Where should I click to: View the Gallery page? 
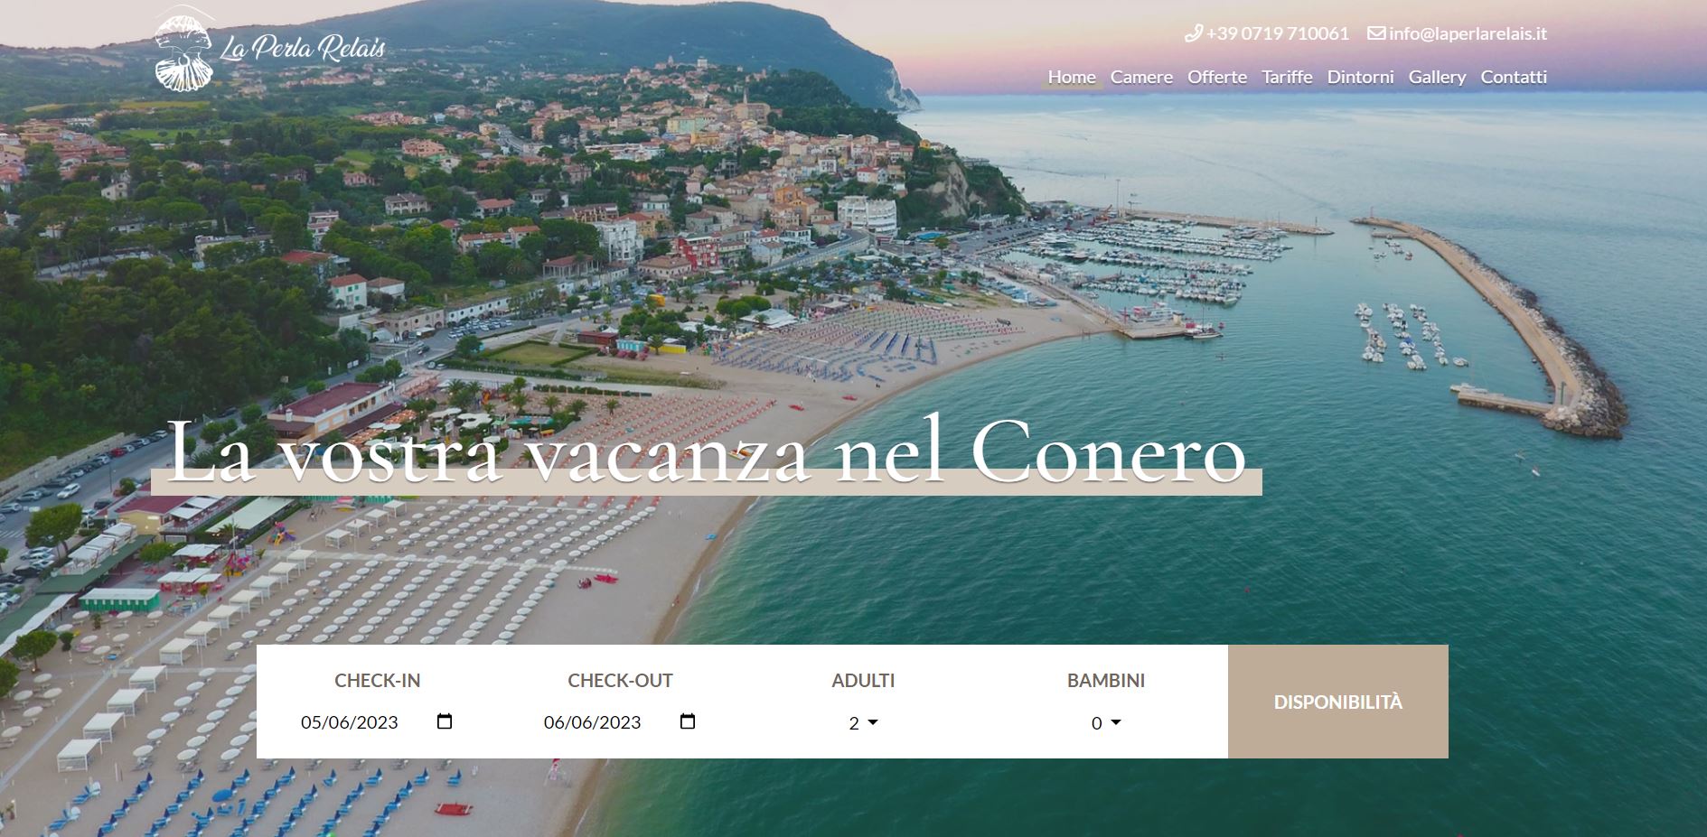coord(1437,78)
